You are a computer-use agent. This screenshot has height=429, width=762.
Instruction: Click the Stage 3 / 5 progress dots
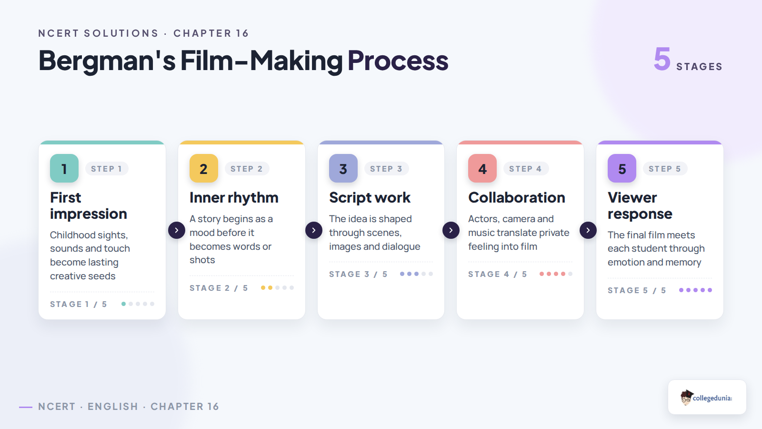click(416, 274)
